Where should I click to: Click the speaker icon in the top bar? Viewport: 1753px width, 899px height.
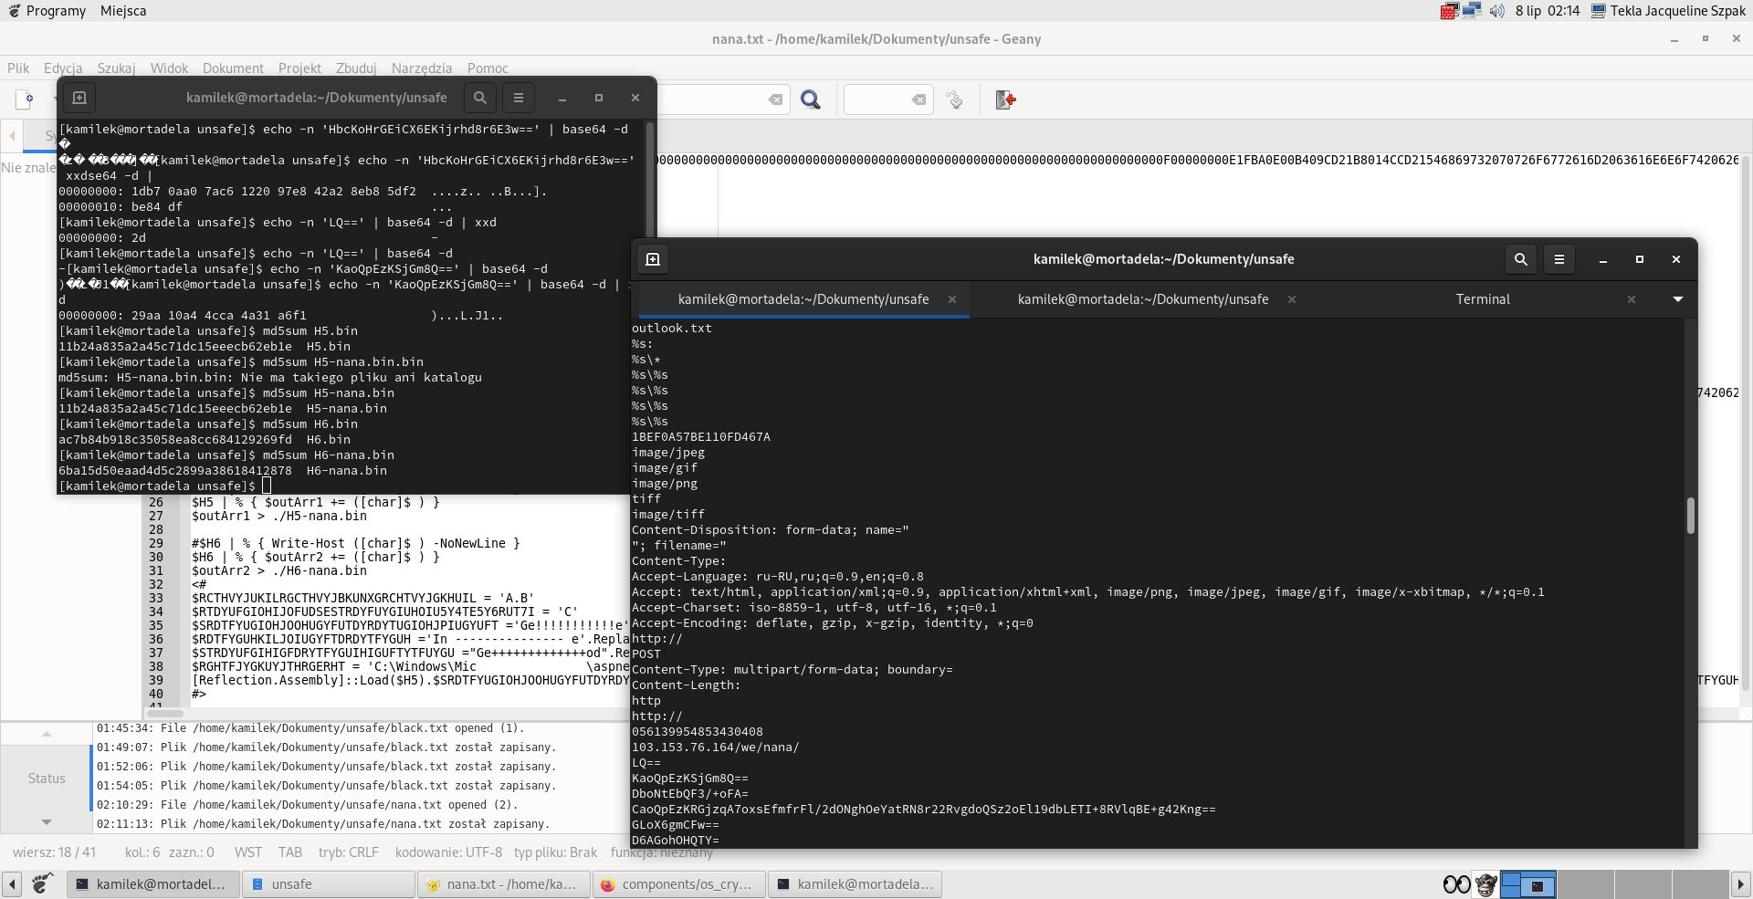tap(1497, 11)
